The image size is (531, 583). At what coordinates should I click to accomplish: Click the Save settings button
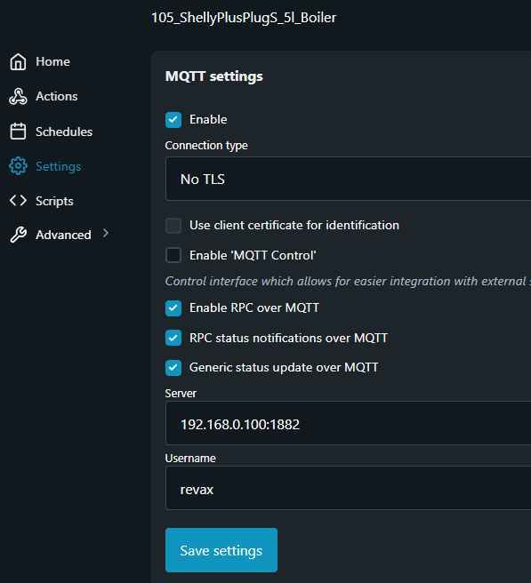tap(221, 550)
